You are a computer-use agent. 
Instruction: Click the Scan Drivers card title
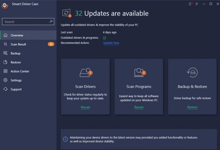tap(85, 87)
